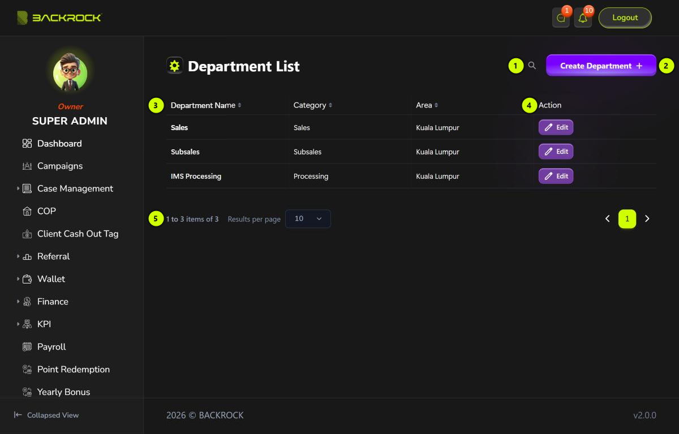Image resolution: width=679 pixels, height=434 pixels.
Task: Click the Super Admin avatar image
Action: click(x=70, y=72)
